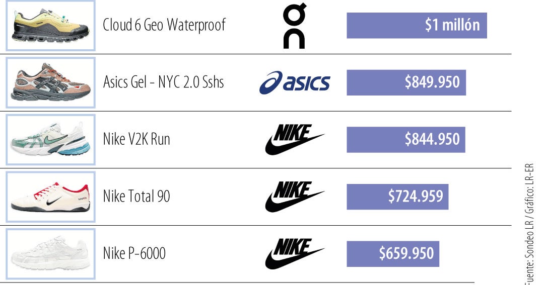Open the Asics Gel NYC shoe image
This screenshot has width=544, height=285.
tap(51, 82)
